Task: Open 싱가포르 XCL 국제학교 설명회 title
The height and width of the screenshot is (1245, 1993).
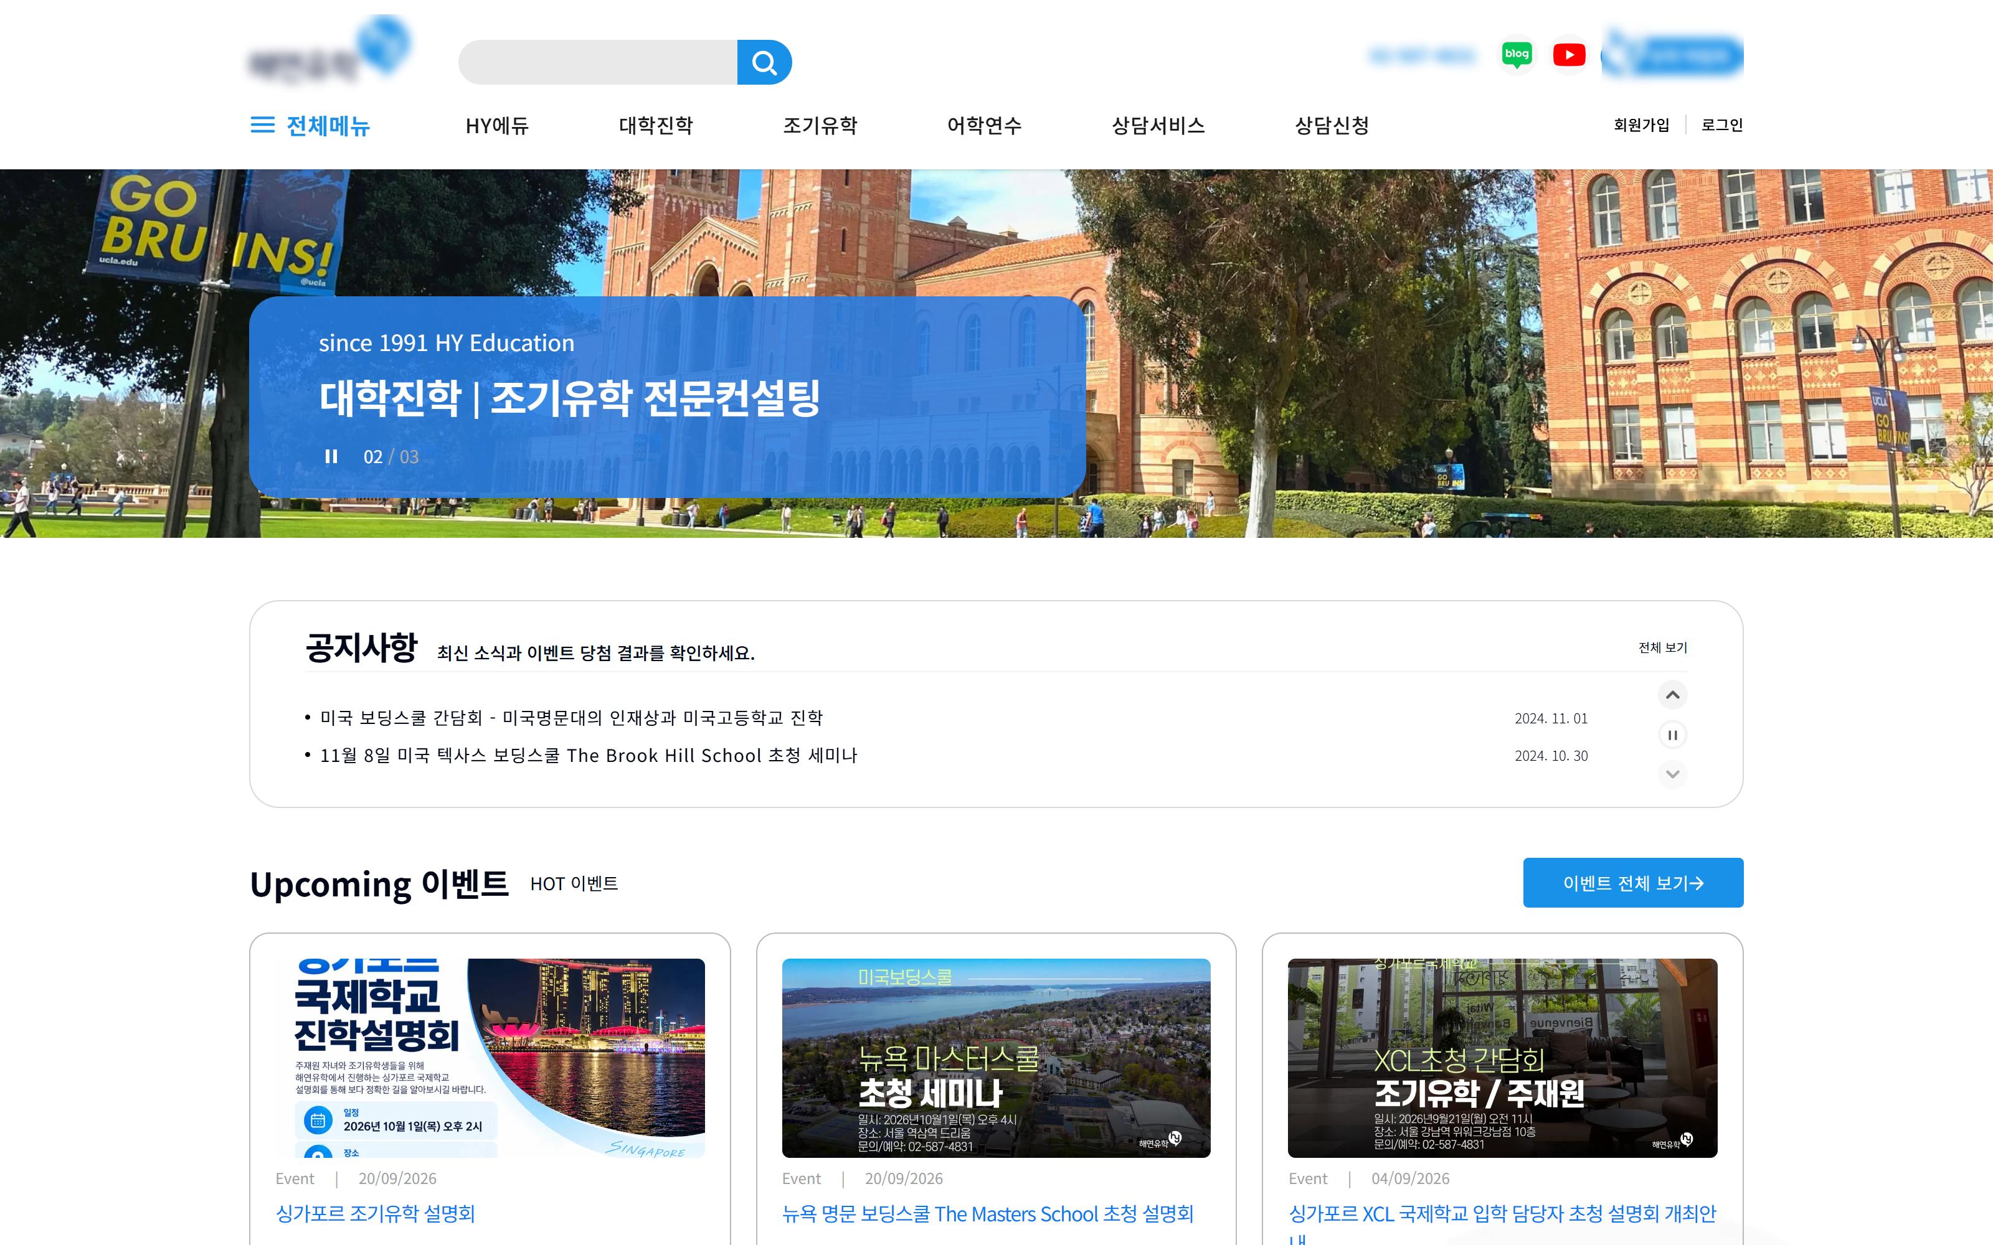Action: tap(1502, 1223)
